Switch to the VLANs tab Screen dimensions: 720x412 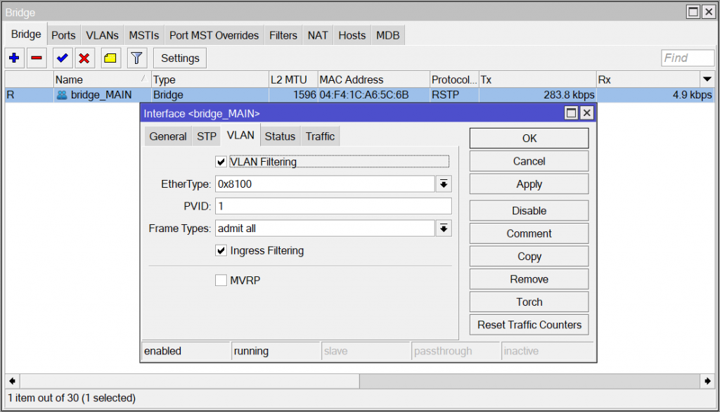[x=103, y=35]
